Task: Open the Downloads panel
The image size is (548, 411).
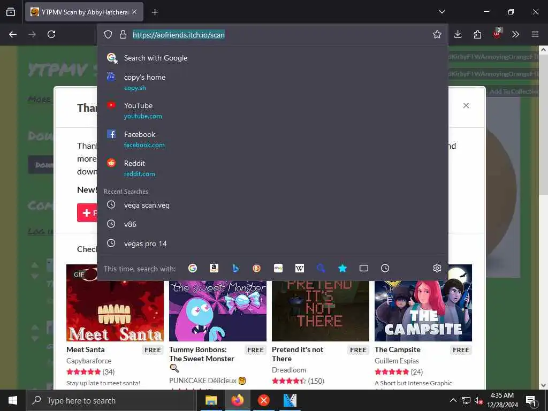Action: 458,34
